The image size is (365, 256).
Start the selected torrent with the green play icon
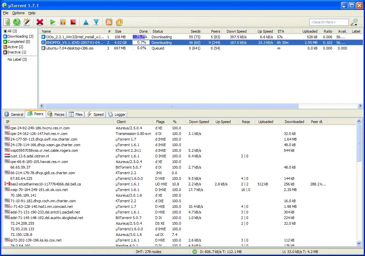(x=52, y=22)
